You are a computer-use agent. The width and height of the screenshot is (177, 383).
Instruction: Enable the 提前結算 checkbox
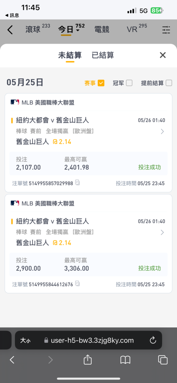pos(169,83)
